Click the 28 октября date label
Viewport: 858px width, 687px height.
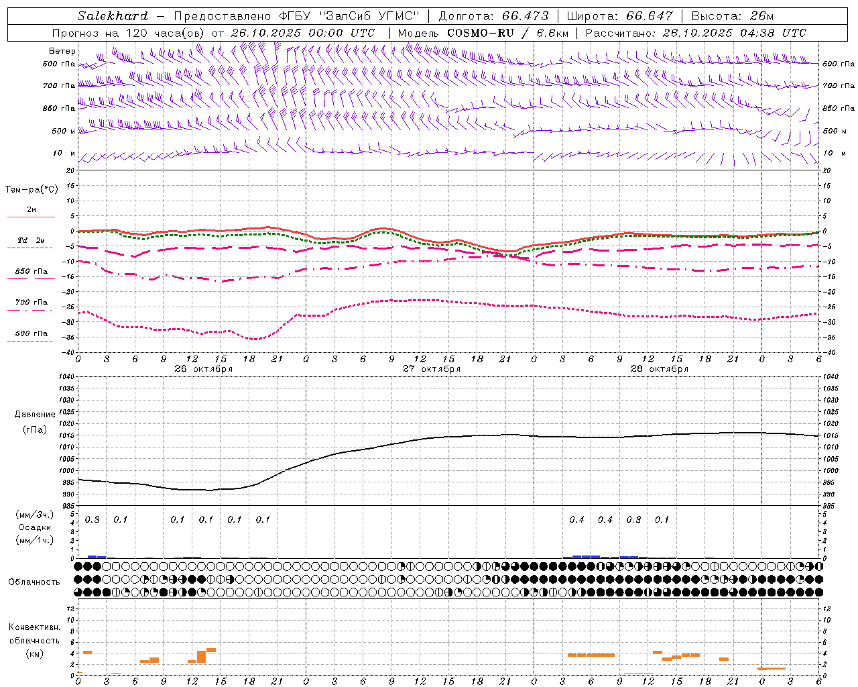(660, 369)
